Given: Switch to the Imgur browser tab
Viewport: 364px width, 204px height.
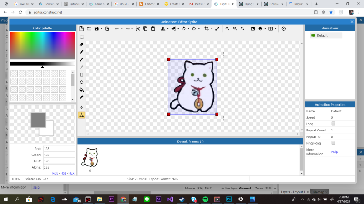Looking at the screenshot, I should tap(298, 4).
